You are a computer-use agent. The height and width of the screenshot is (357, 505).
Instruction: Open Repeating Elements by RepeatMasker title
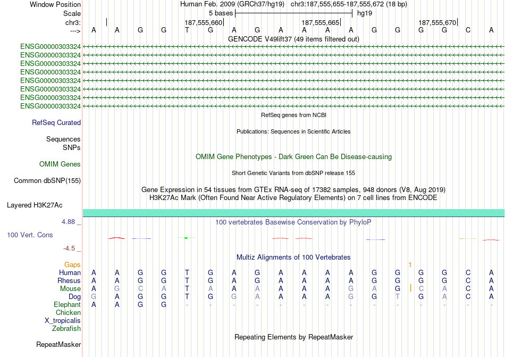[x=293, y=337]
